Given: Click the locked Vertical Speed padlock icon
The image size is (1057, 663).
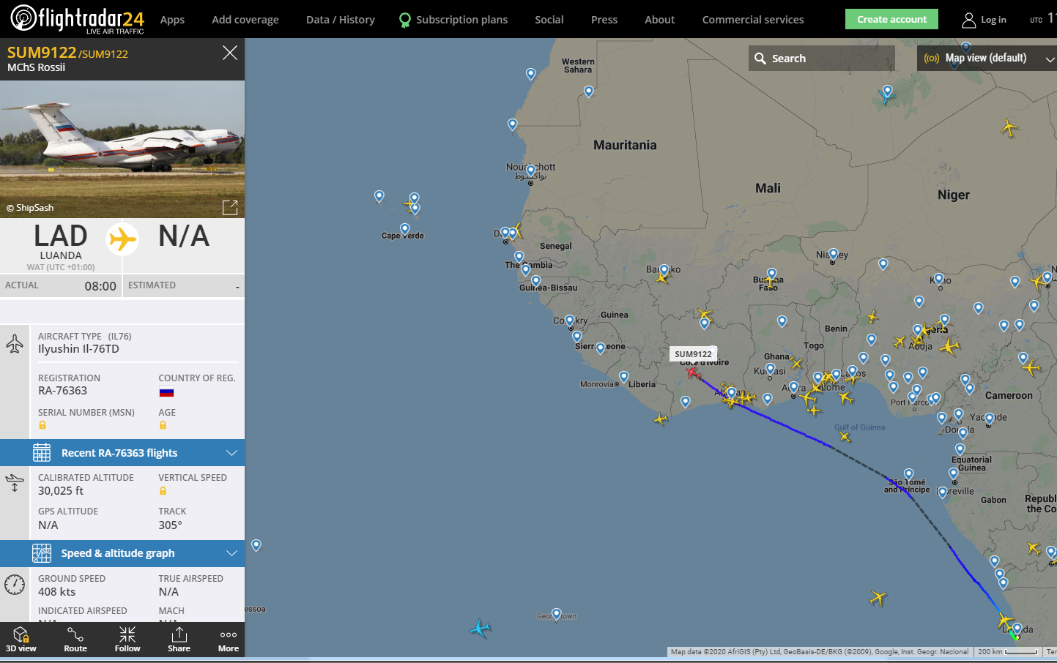Looking at the screenshot, I should (x=163, y=491).
